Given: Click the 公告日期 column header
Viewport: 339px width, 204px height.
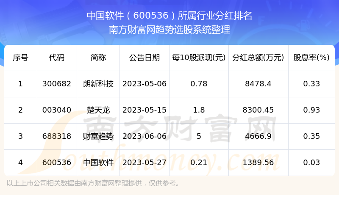Looking at the screenshot, I should tap(144, 58).
